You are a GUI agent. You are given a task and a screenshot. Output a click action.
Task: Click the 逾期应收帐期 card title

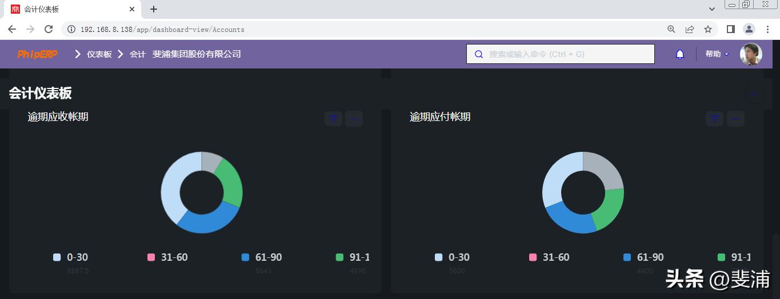coord(58,117)
